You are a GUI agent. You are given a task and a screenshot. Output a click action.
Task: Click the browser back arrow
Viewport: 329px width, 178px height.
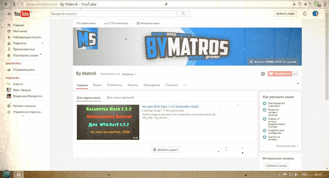tap(6, 4)
